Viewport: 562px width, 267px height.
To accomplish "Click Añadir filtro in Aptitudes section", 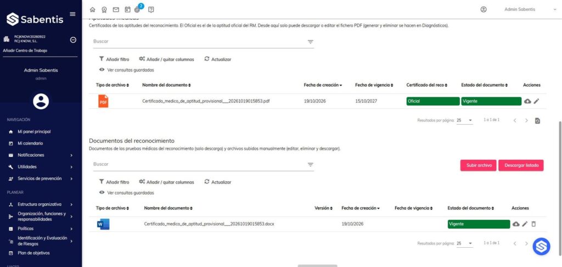I will (114, 59).
